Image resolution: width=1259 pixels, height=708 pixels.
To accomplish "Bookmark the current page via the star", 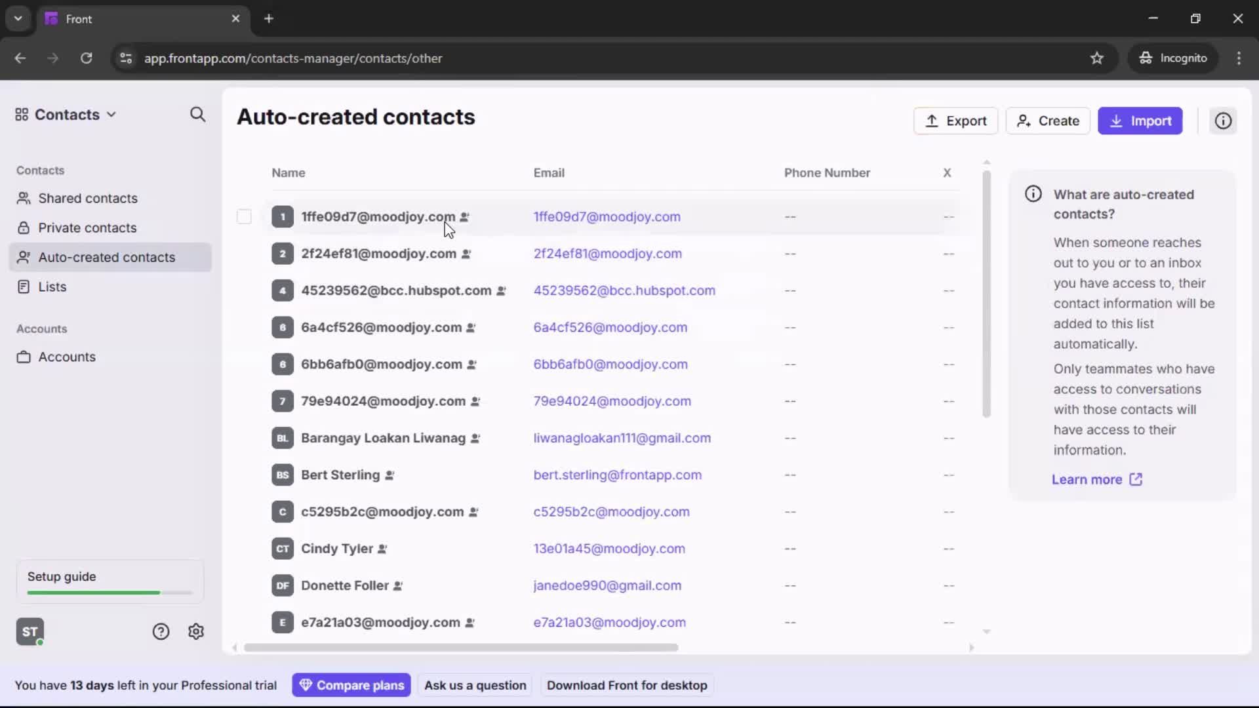I will pos(1097,58).
